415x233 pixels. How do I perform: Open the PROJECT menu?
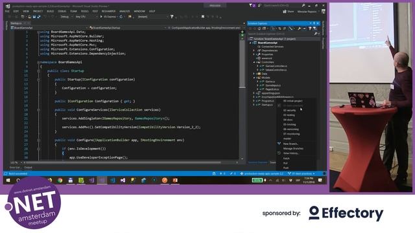pyautogui.click(x=38, y=12)
